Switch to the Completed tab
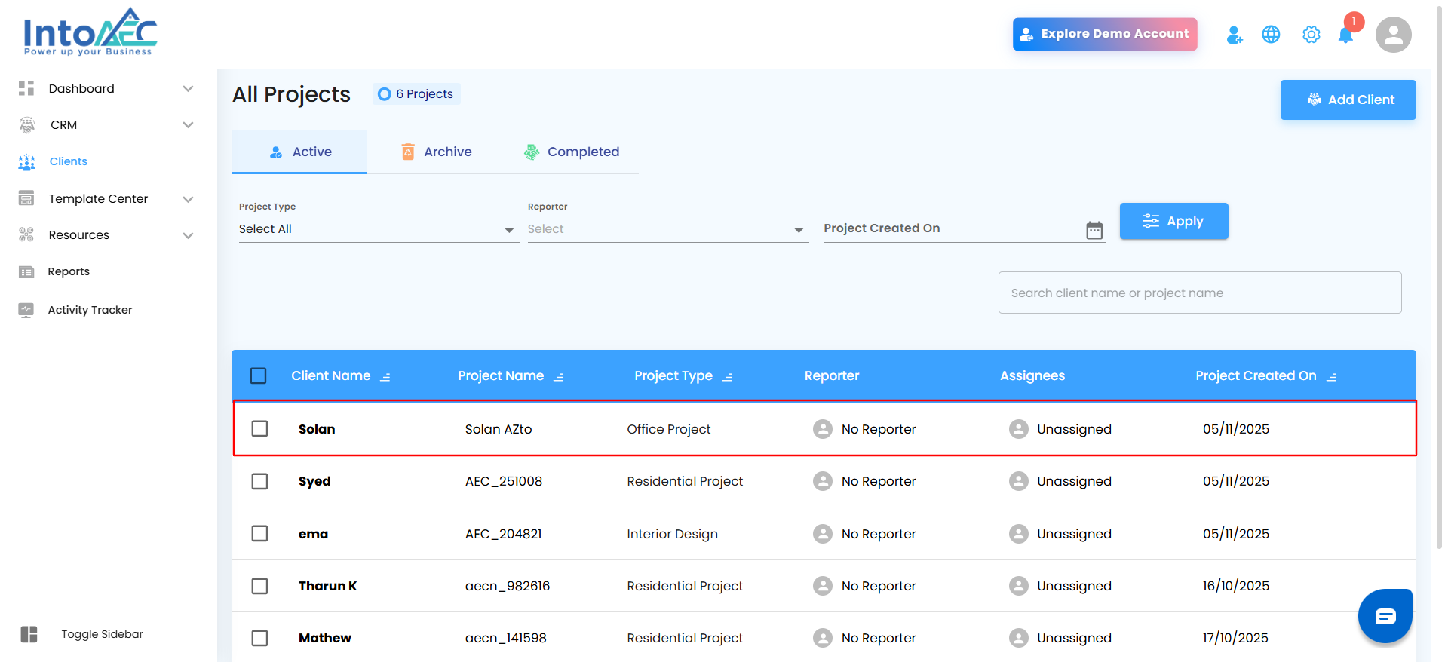Image resolution: width=1448 pixels, height=662 pixels. (x=572, y=152)
